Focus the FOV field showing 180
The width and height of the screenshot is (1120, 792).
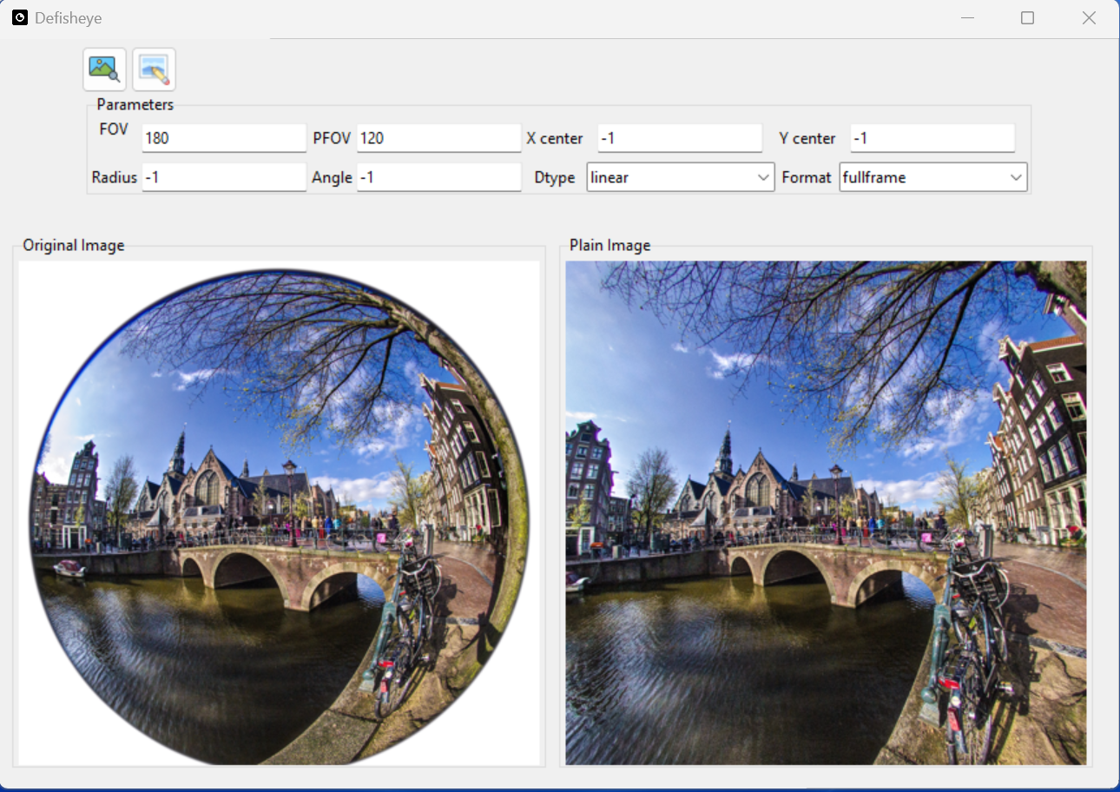pyautogui.click(x=224, y=138)
